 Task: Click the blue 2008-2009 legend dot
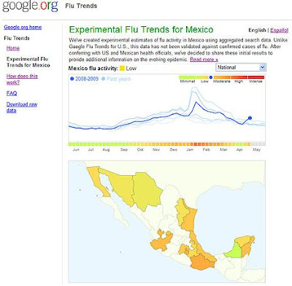pos(72,79)
